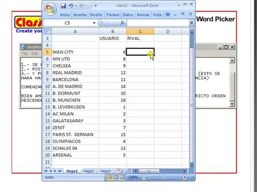The height and width of the screenshot is (192, 257).
Task: Switch to Page Break Preview
Action: point(122,177)
